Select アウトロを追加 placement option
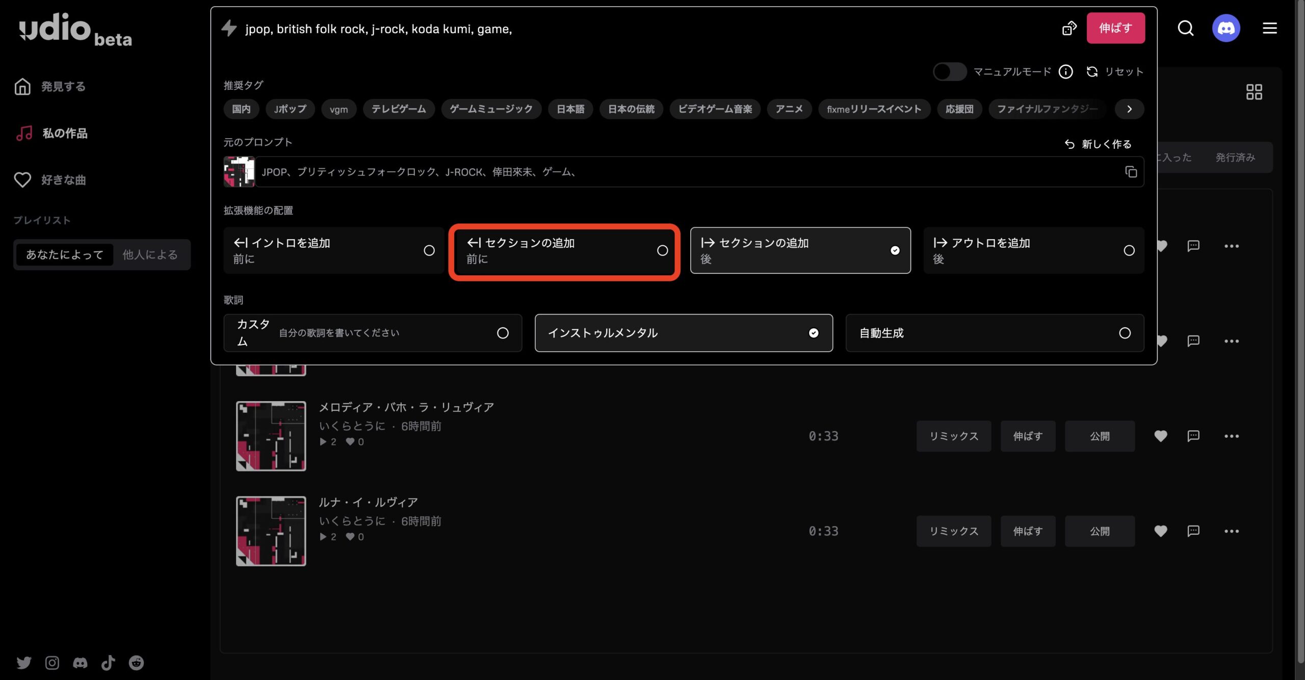This screenshot has height=680, width=1305. [1033, 250]
